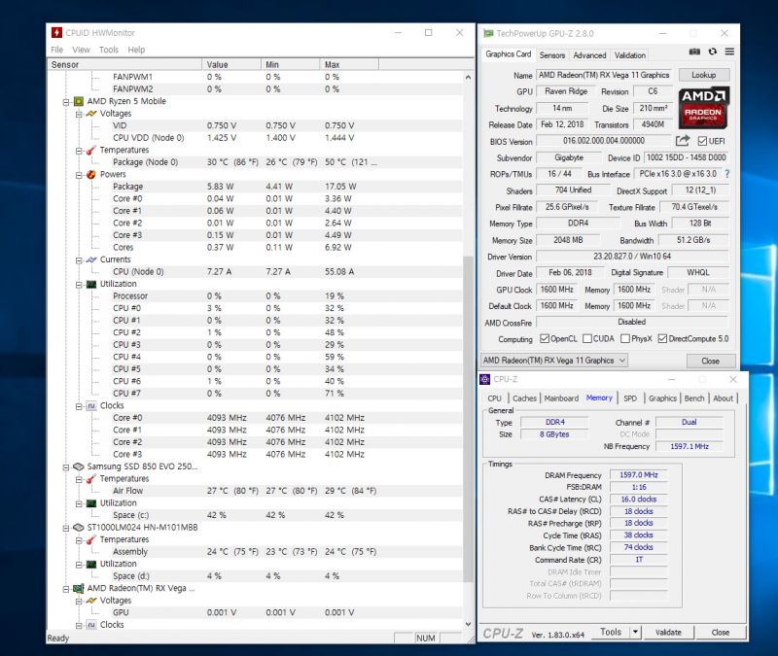
Task: Click the Max column header
Action: [x=349, y=64]
